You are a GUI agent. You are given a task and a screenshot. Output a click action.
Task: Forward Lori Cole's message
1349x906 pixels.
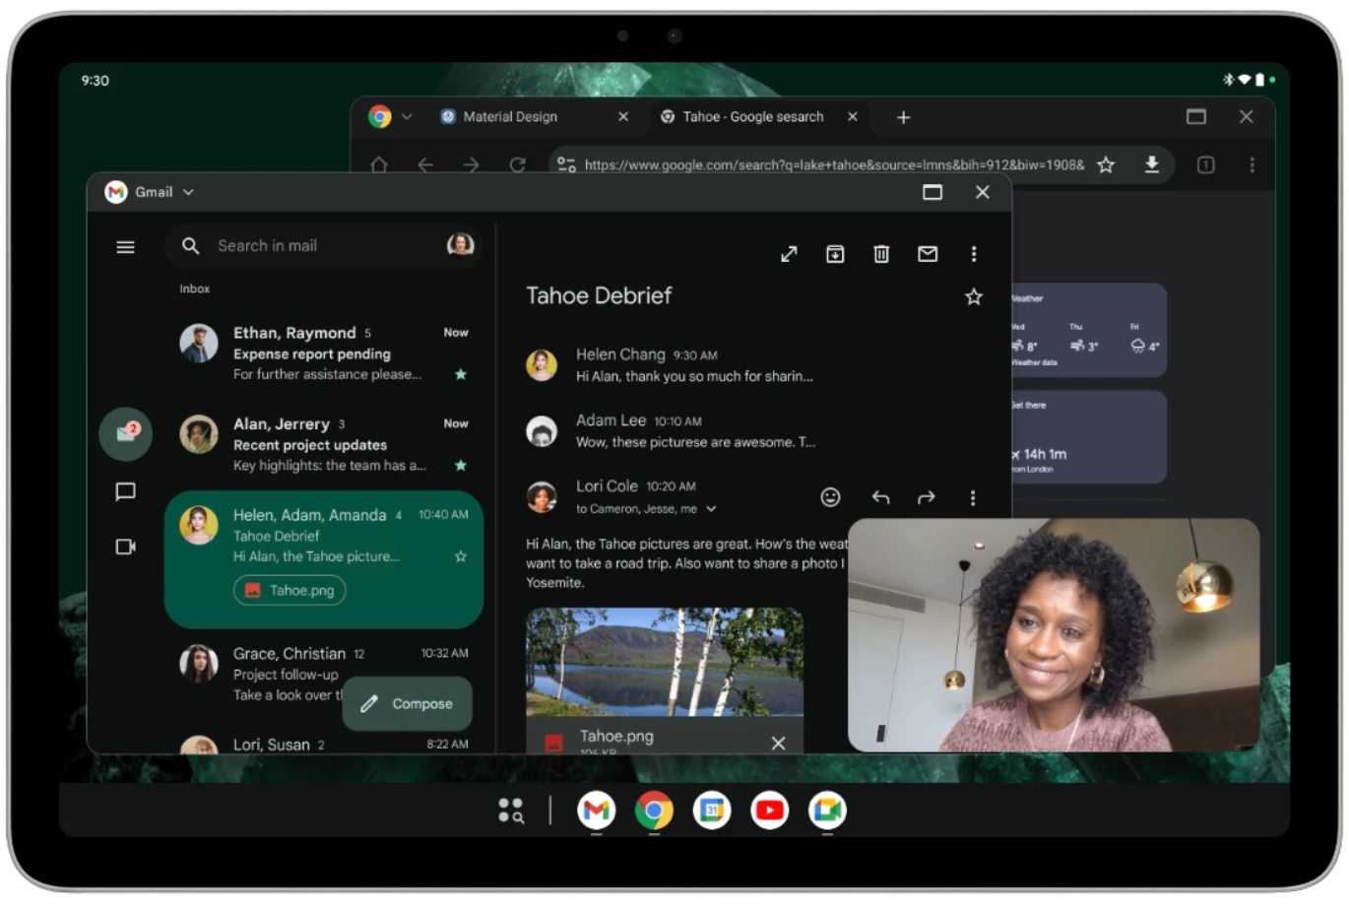927,497
